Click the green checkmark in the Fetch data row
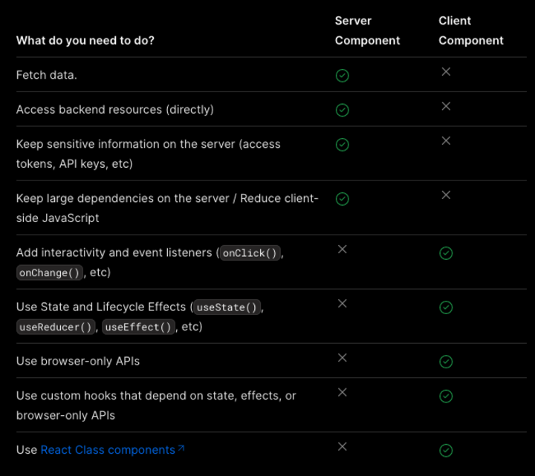Image resolution: width=535 pixels, height=476 pixels. [343, 75]
